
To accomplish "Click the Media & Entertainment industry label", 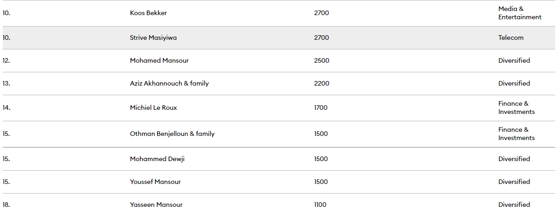I will click(x=520, y=13).
